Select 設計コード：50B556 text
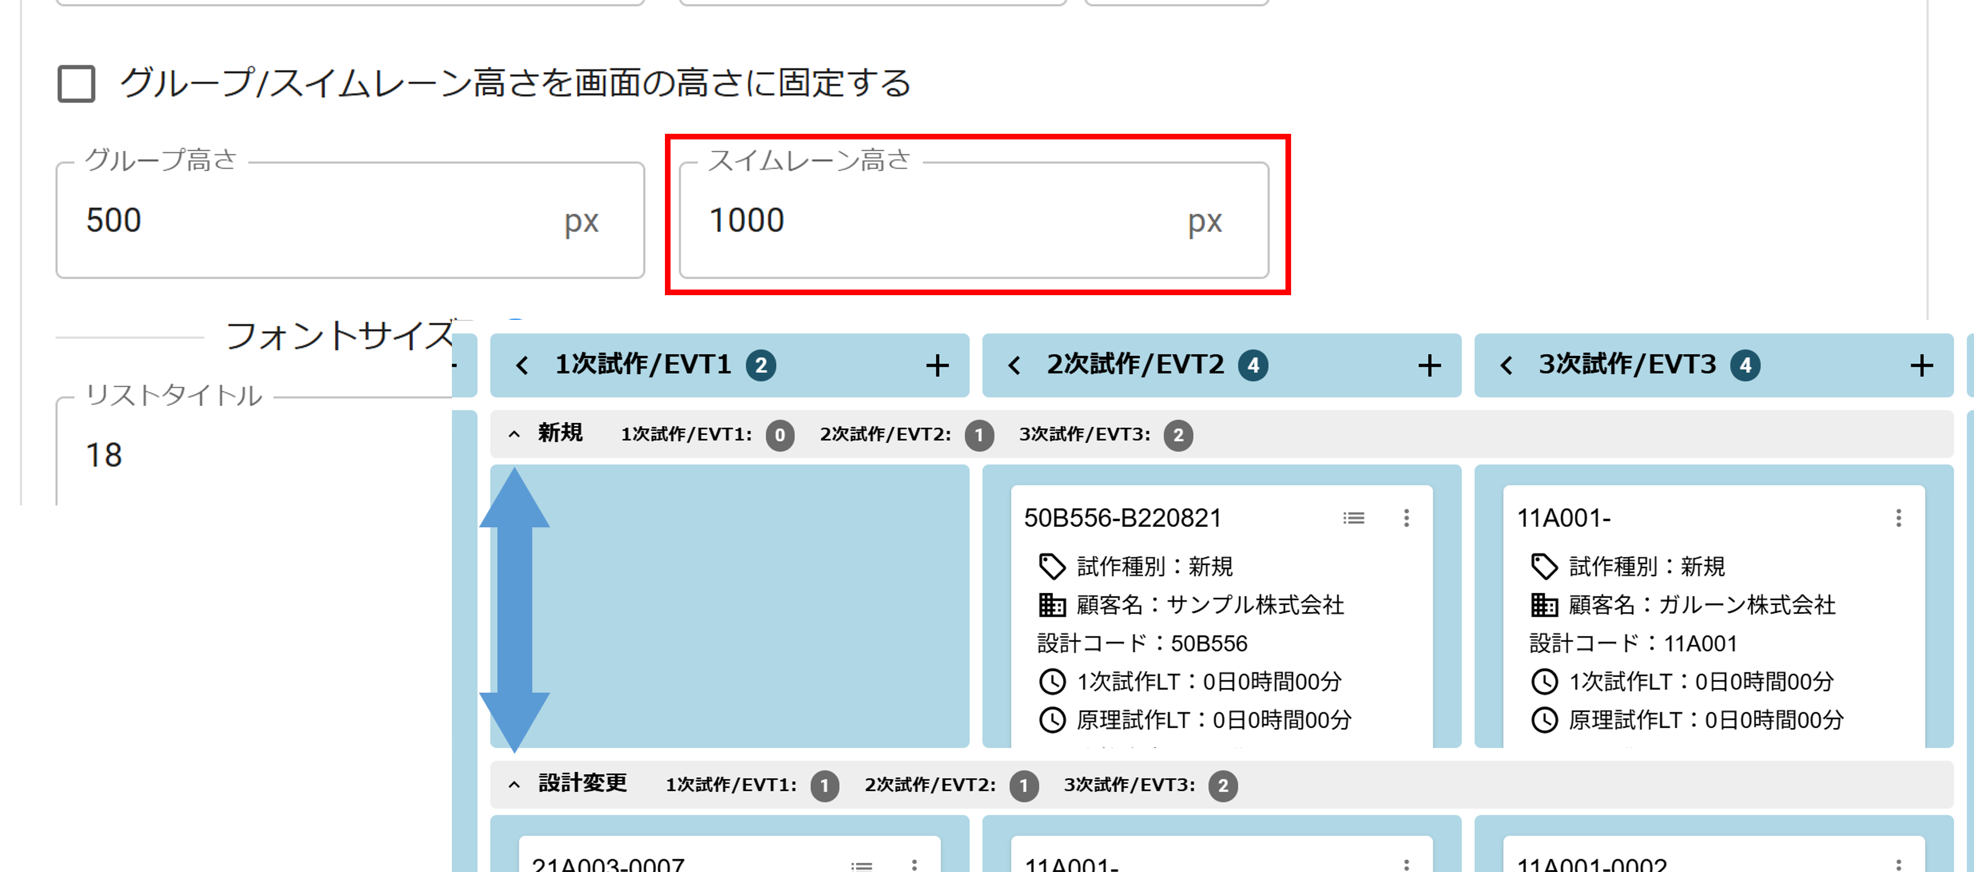1974x872 pixels. click(x=1143, y=643)
